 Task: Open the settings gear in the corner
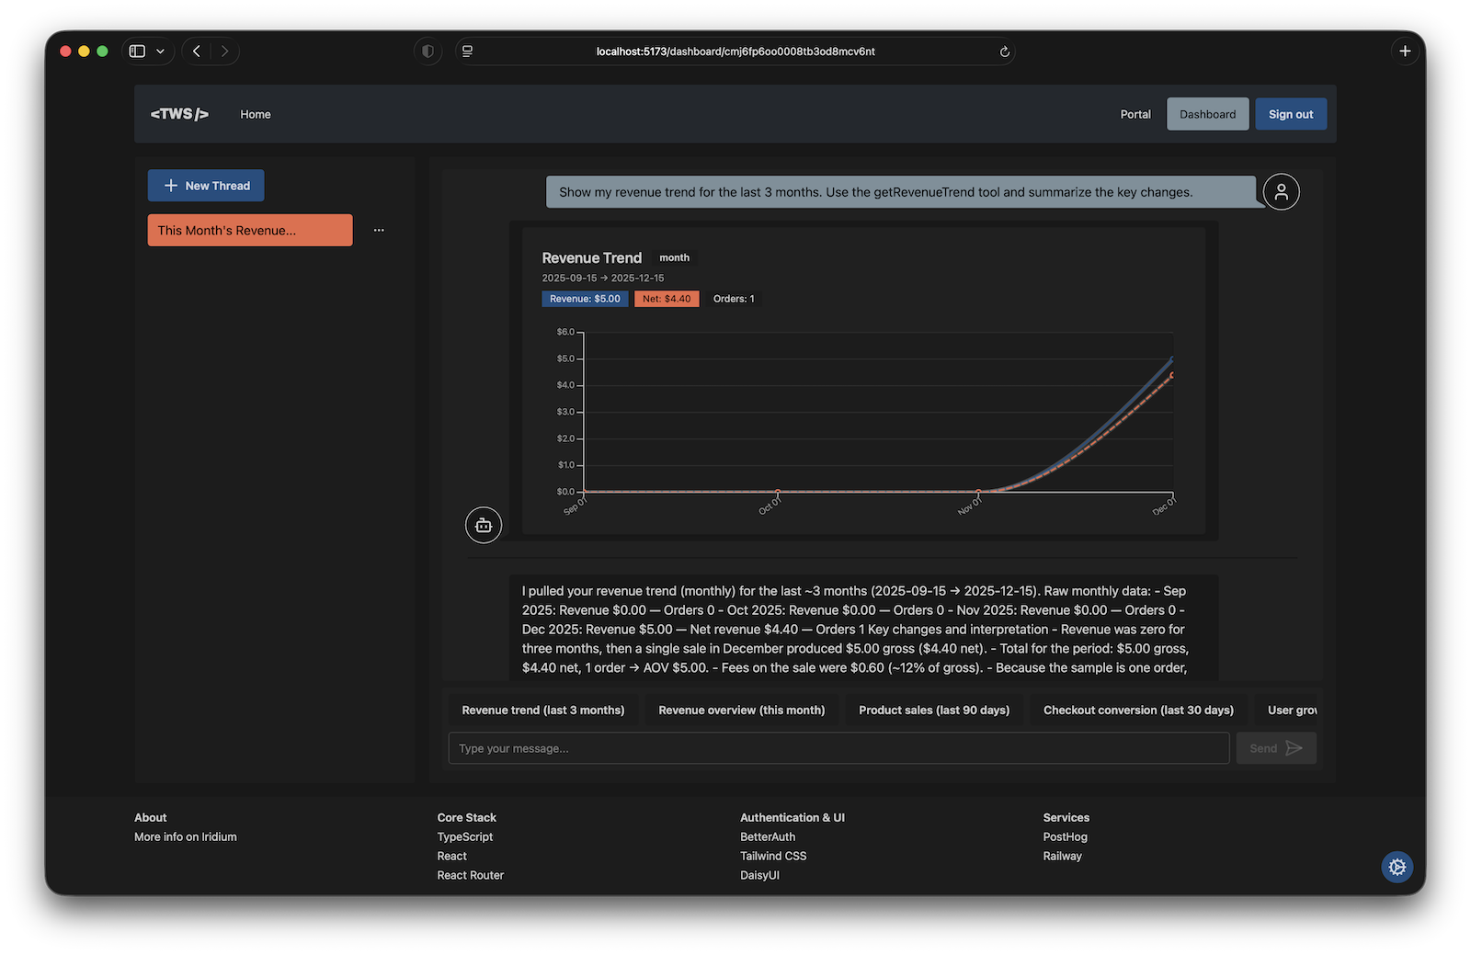[1397, 867]
